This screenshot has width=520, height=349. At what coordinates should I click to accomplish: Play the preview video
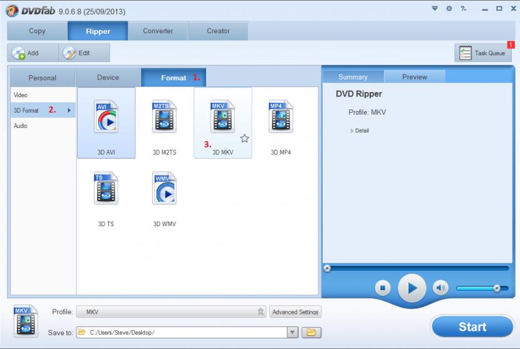coord(412,288)
